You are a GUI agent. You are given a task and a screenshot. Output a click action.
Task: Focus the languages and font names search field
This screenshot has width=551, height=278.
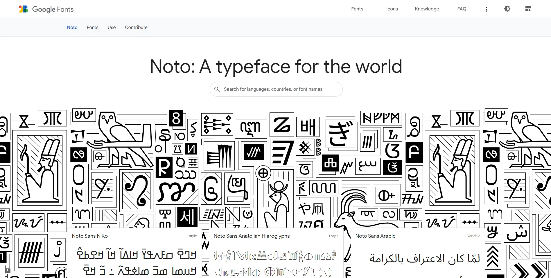(x=276, y=89)
